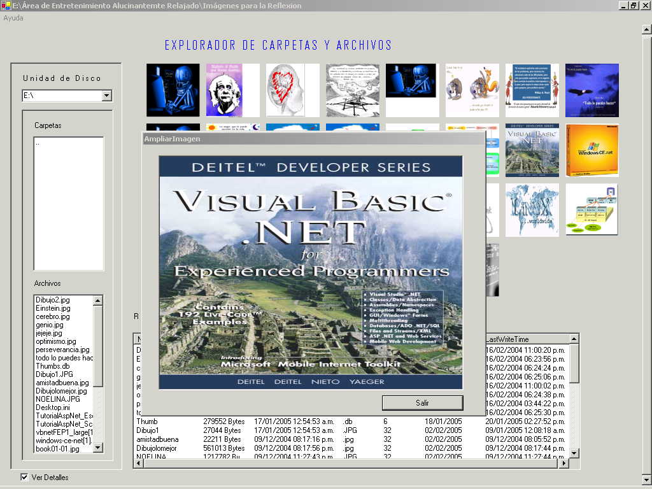The image size is (652, 489).
Task: Select Einstein.jpg in the Archivos list
Action: [53, 308]
